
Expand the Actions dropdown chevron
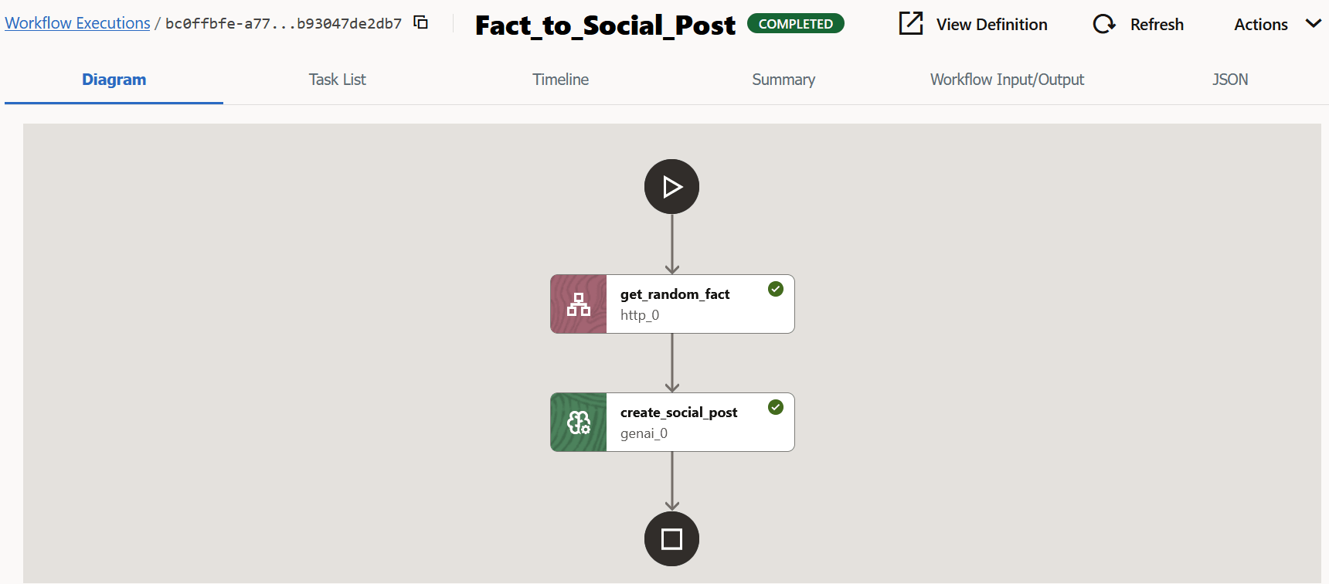[x=1313, y=23]
